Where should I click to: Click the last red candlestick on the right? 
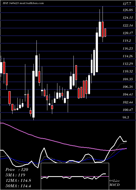tap(105, 33)
